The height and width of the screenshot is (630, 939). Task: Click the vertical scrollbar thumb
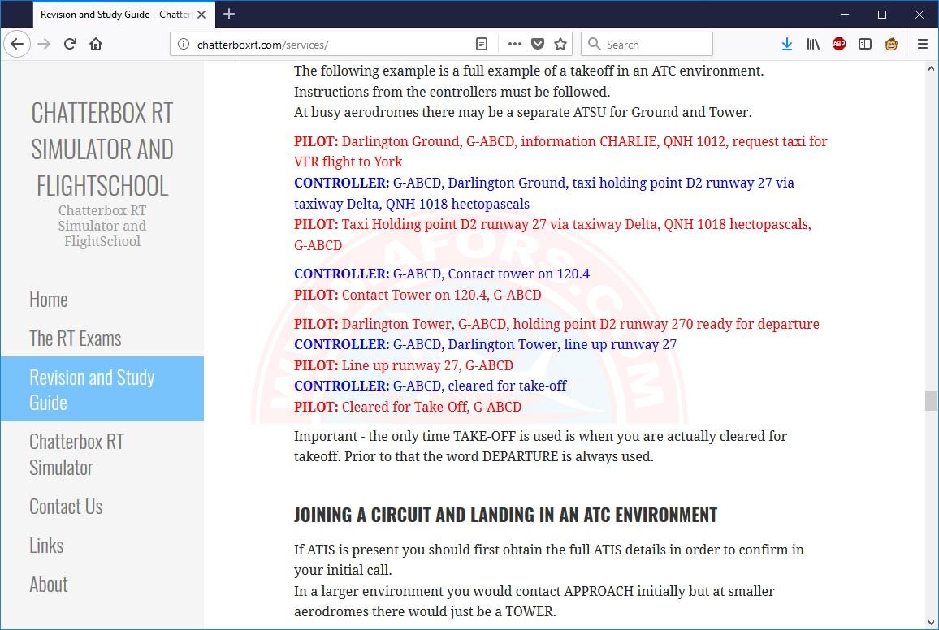pyautogui.click(x=931, y=401)
